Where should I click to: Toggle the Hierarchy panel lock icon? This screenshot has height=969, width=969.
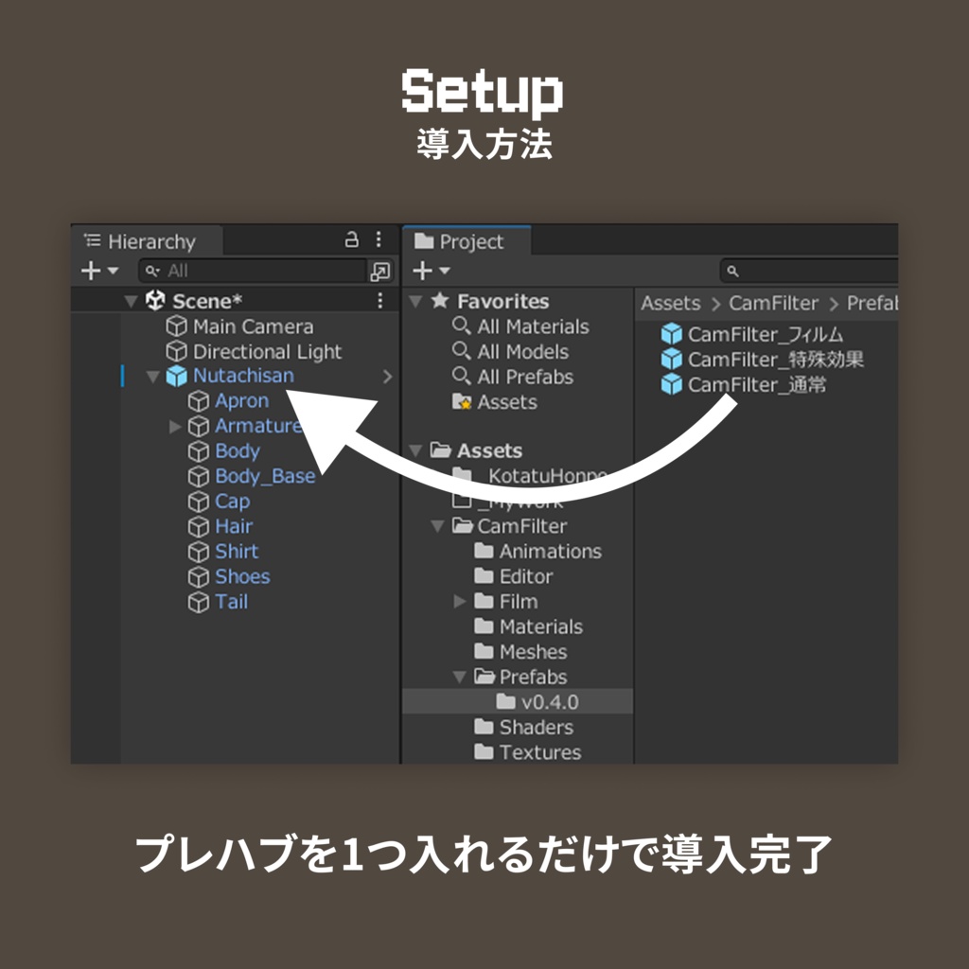coord(352,239)
